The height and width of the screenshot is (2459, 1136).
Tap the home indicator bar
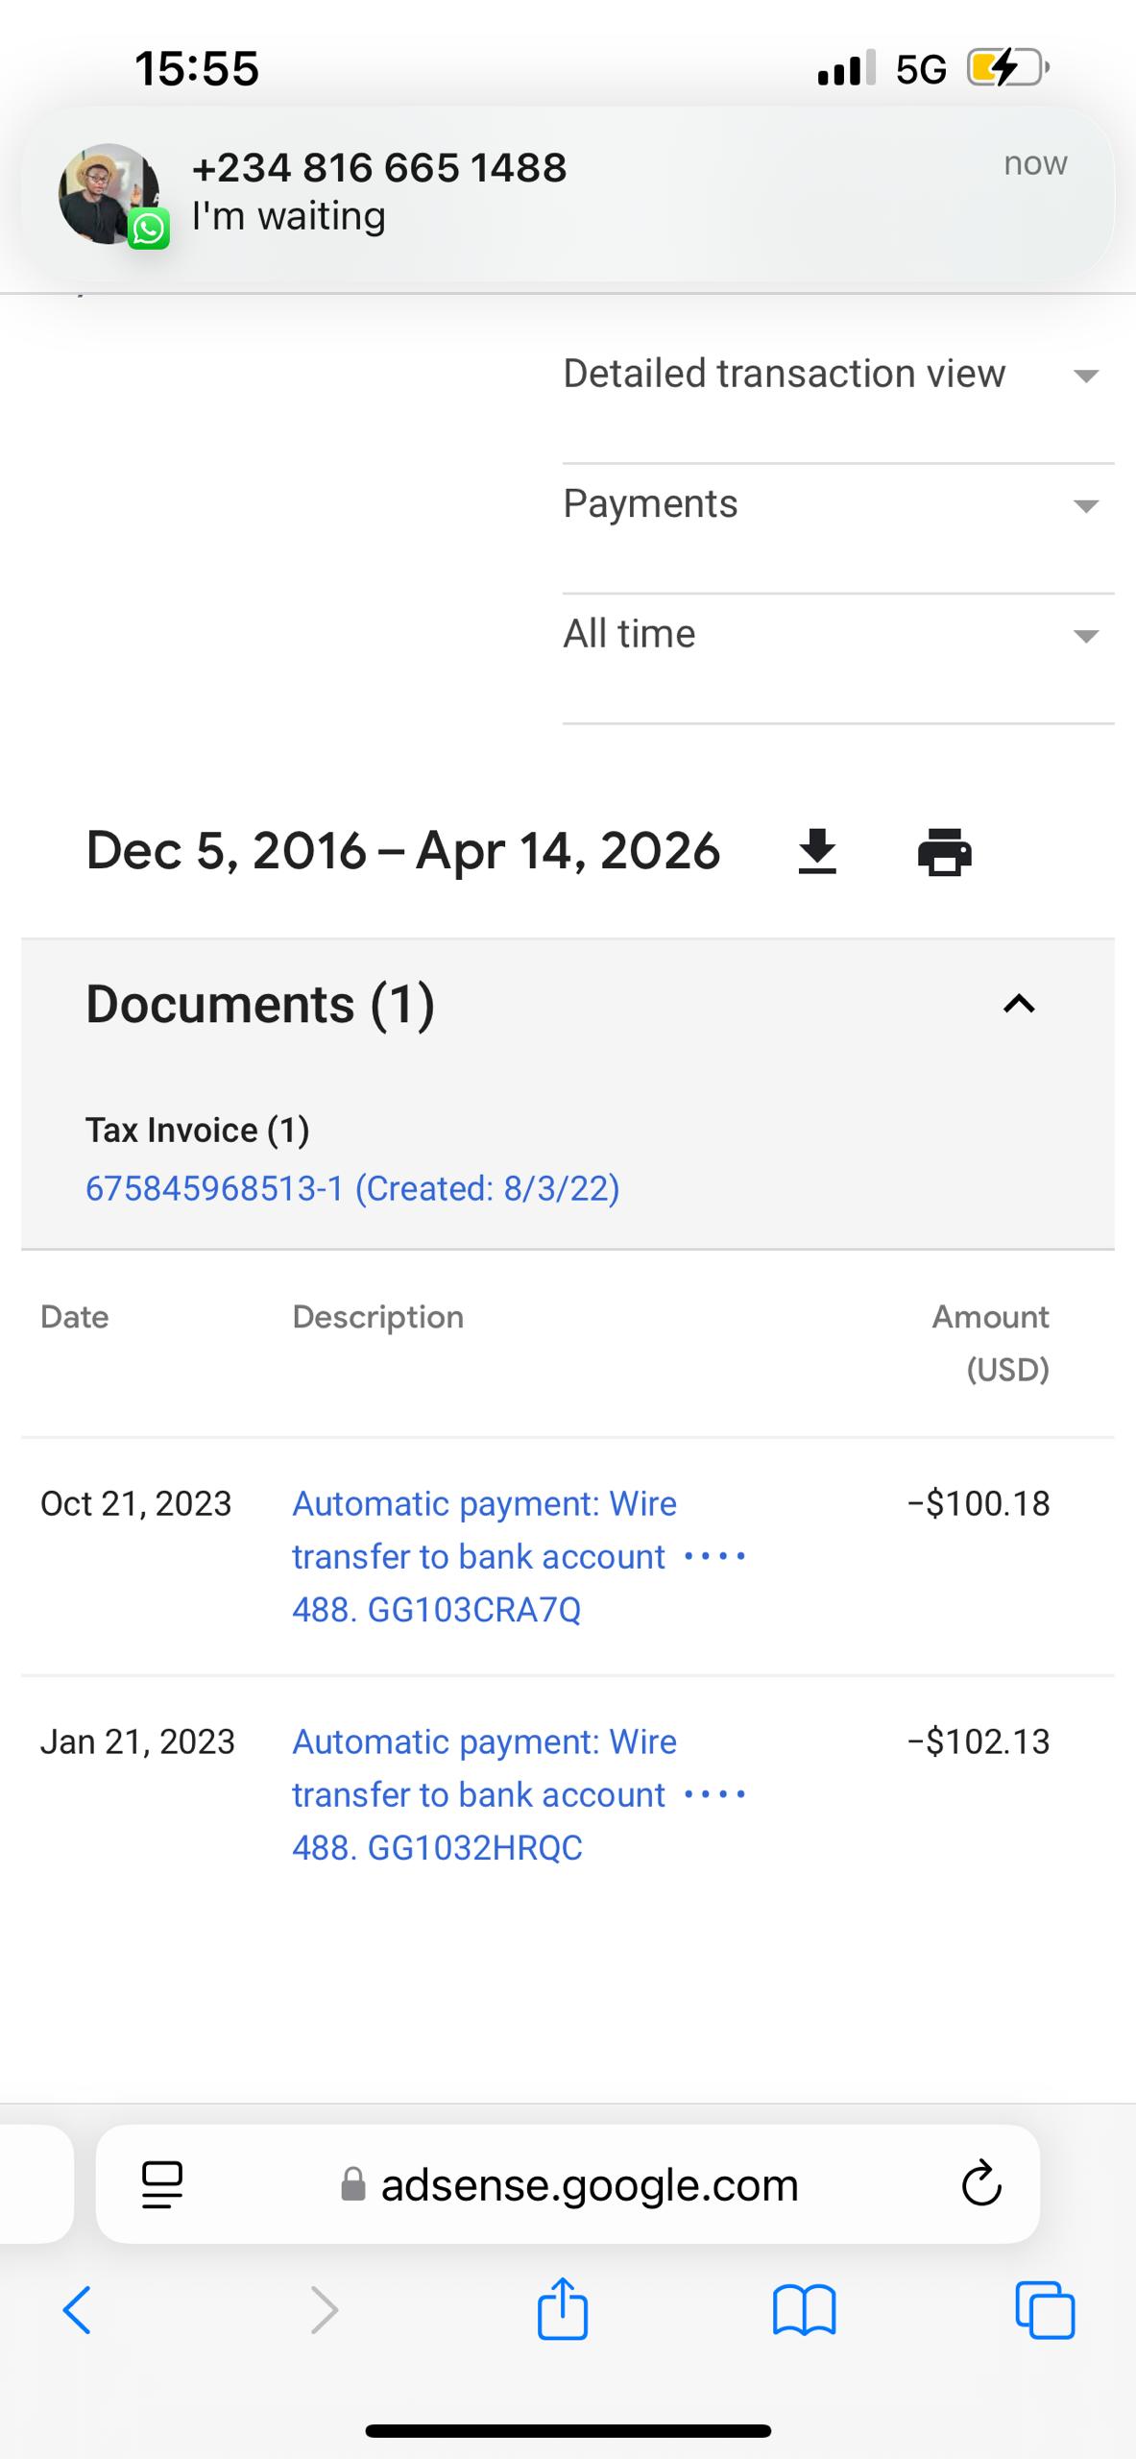[568, 2431]
